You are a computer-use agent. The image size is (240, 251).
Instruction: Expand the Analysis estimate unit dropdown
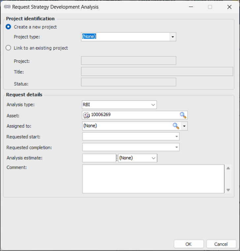[153, 158]
